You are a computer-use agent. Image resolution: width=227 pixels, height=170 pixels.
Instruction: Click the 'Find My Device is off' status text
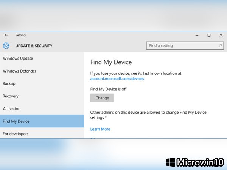click(109, 89)
